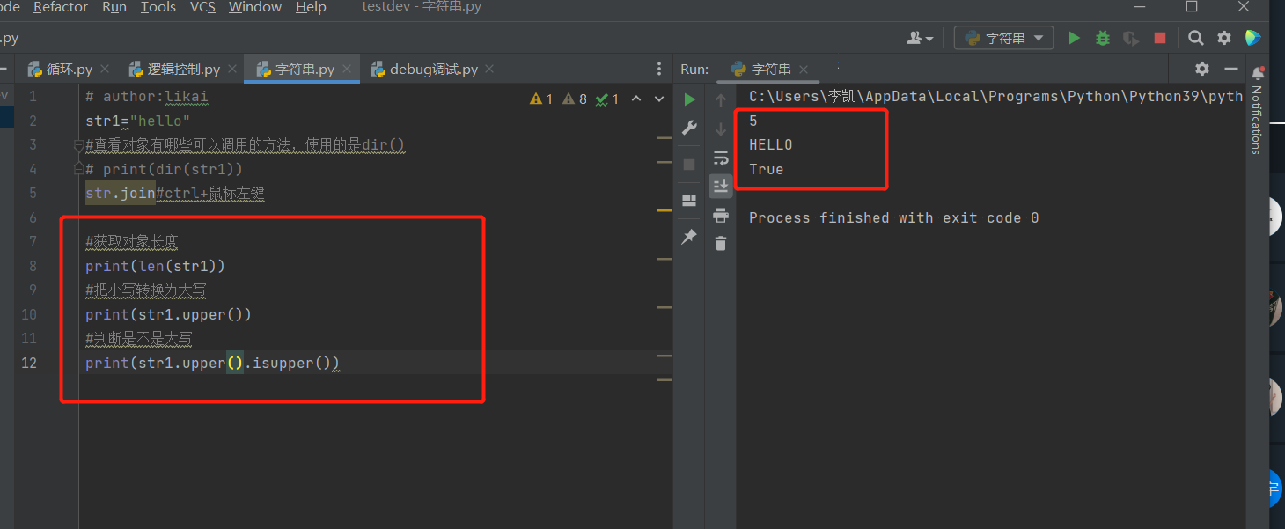Close the 循环.py tab
The height and width of the screenshot is (529, 1285).
click(x=105, y=69)
